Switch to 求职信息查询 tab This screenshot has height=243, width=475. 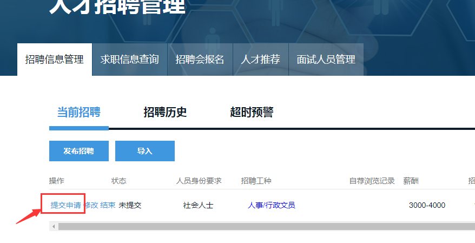[129, 60]
